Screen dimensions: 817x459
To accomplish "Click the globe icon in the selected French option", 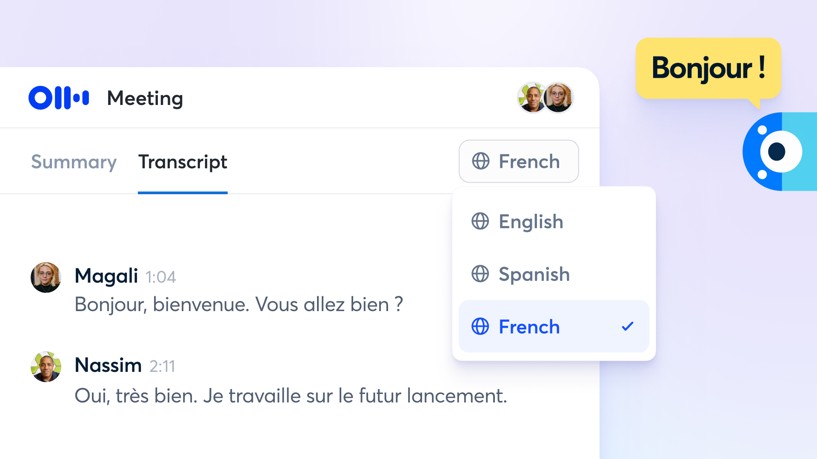I will point(480,326).
